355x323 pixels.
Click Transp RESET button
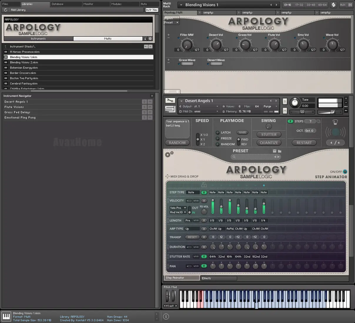(192, 237)
